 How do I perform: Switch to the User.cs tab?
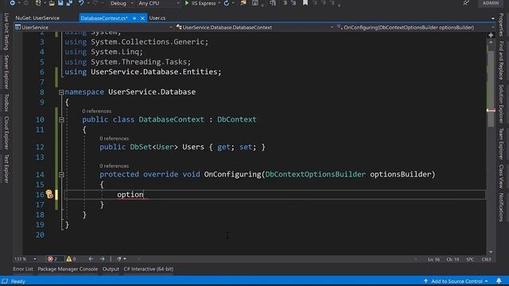(x=157, y=18)
